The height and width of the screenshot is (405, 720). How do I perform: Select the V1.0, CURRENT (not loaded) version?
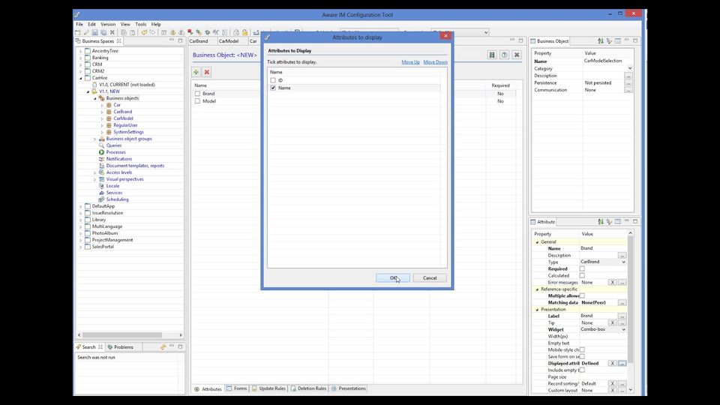(127, 85)
